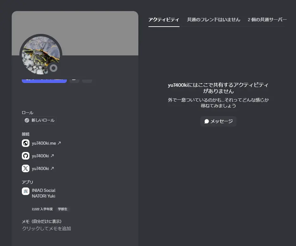Click the GitHub icon in the 接続 section
This screenshot has width=296, height=246.
(x=25, y=156)
